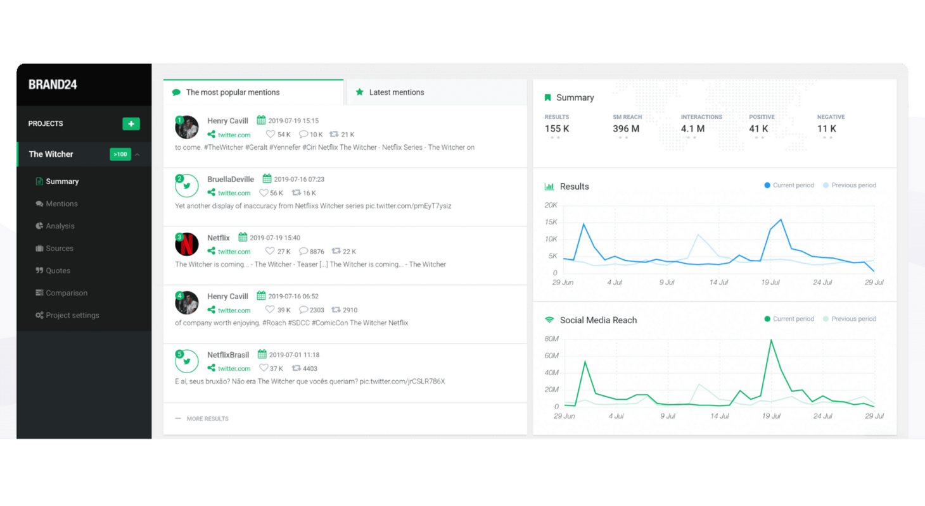Click the Project settings gears icon
The image size is (925, 506).
[39, 315]
